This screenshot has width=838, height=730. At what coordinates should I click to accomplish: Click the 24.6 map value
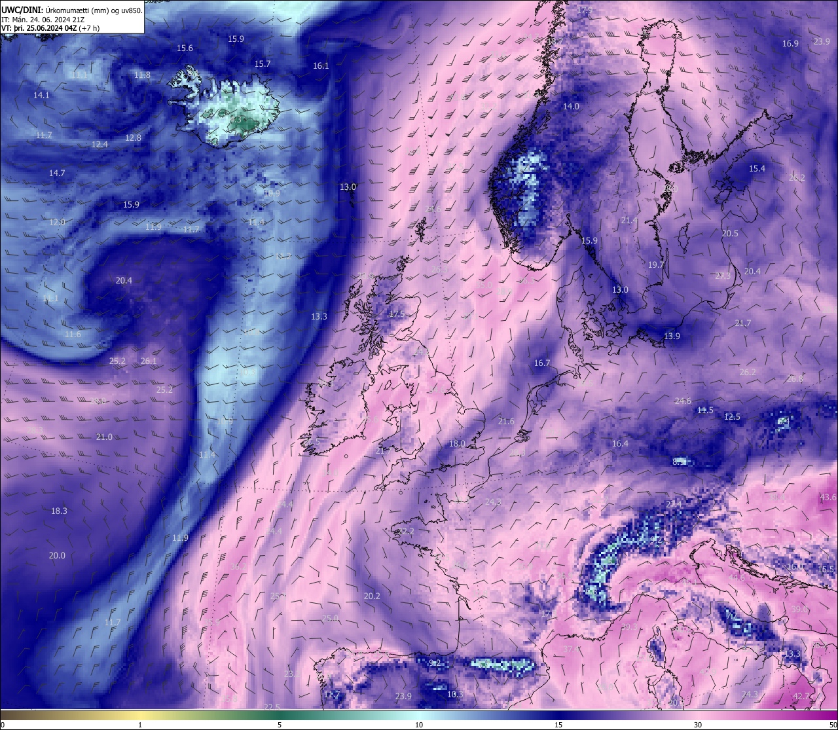click(683, 401)
